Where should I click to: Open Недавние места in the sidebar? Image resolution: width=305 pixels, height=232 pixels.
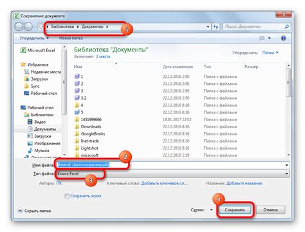point(42,72)
